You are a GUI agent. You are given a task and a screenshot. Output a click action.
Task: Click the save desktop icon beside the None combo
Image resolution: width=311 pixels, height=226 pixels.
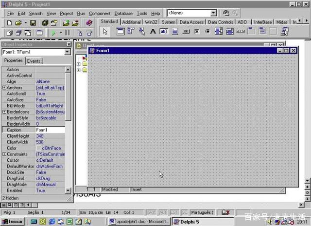[226, 13]
